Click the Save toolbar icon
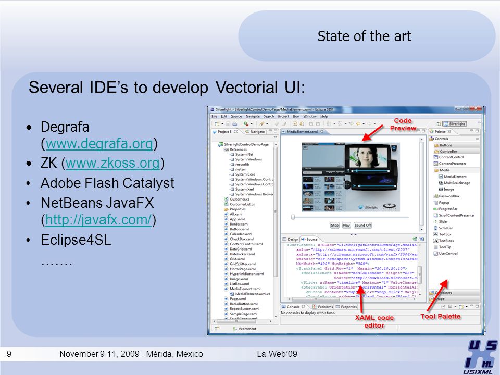This screenshot has height=375, width=500. (x=228, y=124)
